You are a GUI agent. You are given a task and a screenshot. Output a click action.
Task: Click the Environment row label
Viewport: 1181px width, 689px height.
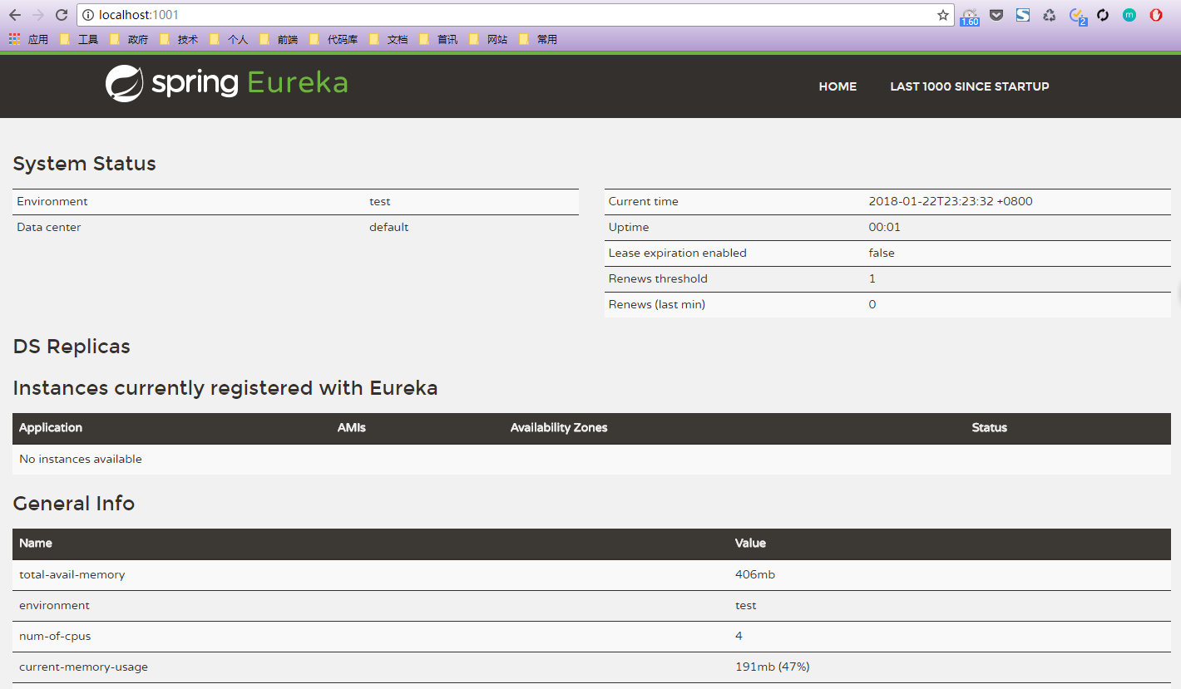click(52, 201)
